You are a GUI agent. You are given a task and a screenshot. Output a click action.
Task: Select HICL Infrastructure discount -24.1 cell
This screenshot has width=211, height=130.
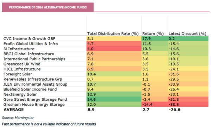(188, 69)
